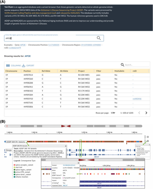This screenshot has height=189, width=153.
Task: Choose None in Color by menu
Action: coord(138,155)
